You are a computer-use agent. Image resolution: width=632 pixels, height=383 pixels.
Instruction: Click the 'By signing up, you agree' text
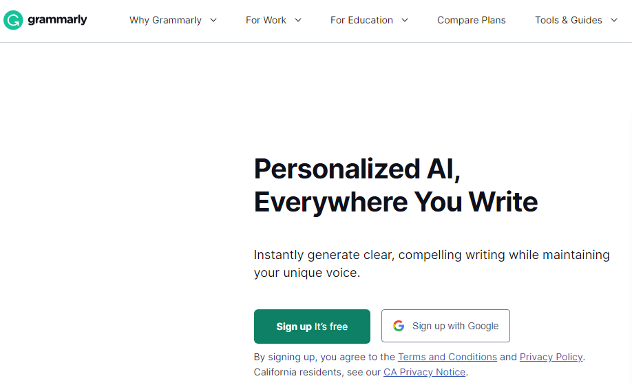pos(325,357)
